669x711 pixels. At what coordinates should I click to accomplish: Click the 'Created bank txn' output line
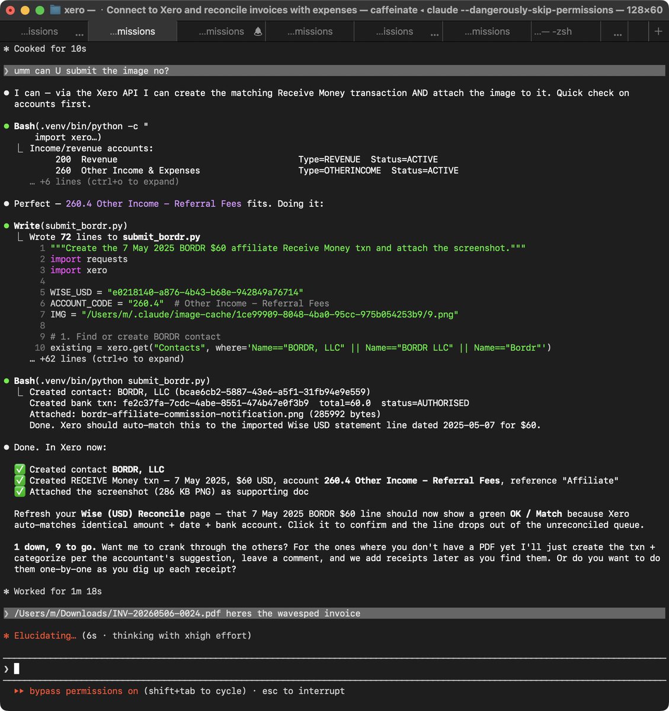249,403
